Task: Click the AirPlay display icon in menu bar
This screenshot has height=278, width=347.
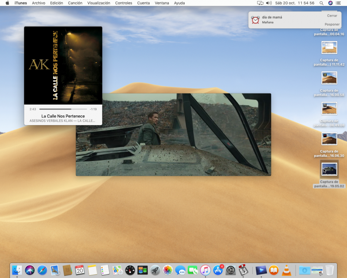Action: point(260,3)
